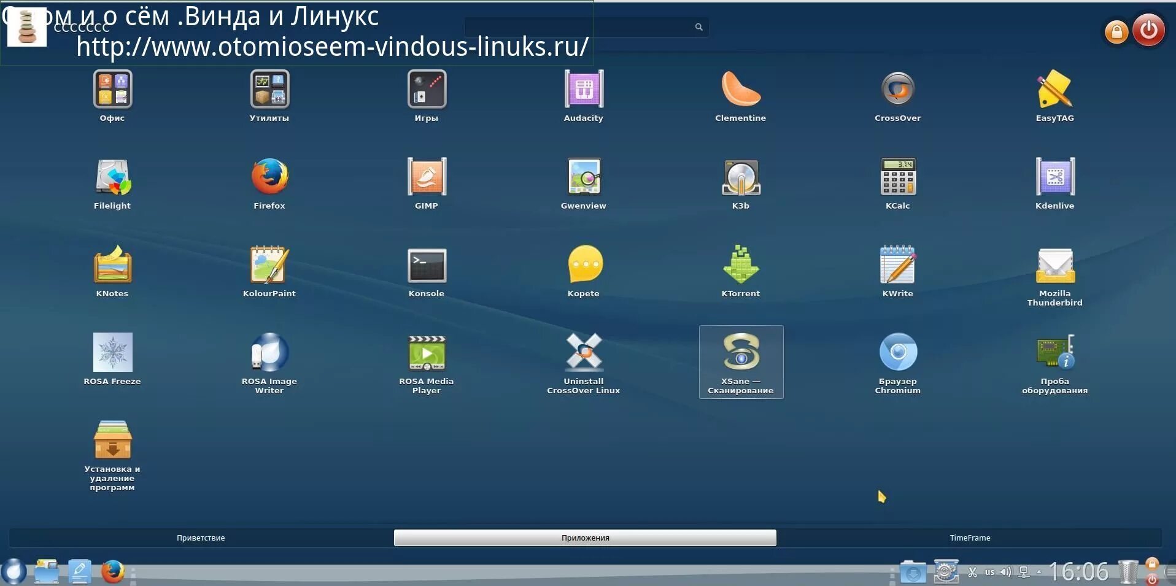
Task: Launch Firefox from the applications grid
Action: (x=269, y=184)
